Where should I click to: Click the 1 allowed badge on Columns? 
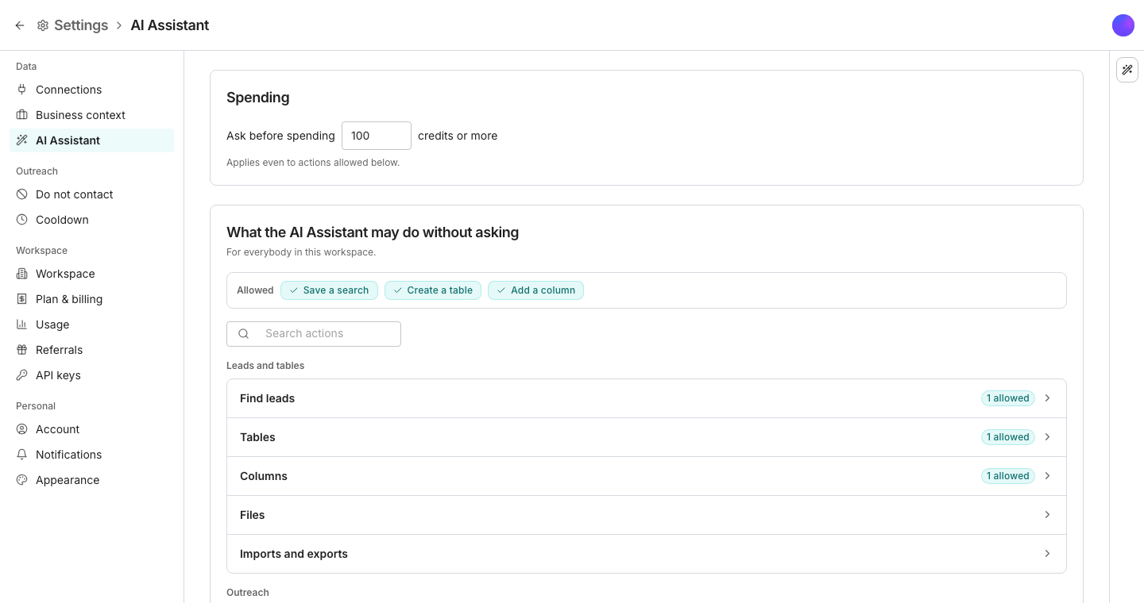click(1008, 476)
